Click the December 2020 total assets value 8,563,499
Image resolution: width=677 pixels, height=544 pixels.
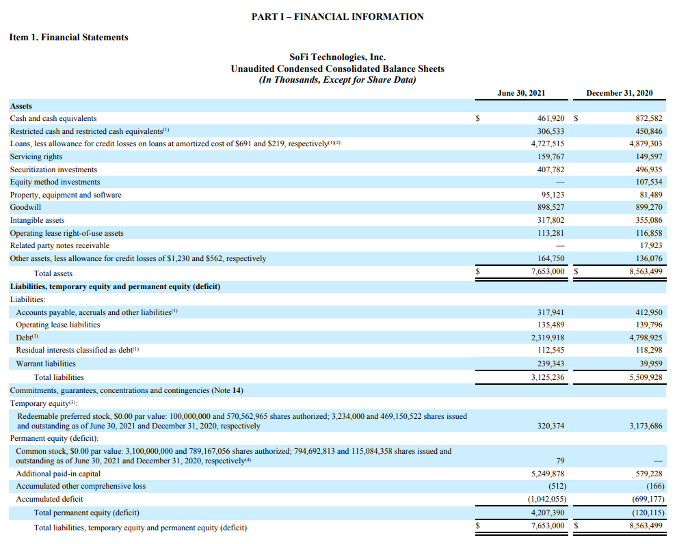[646, 271]
